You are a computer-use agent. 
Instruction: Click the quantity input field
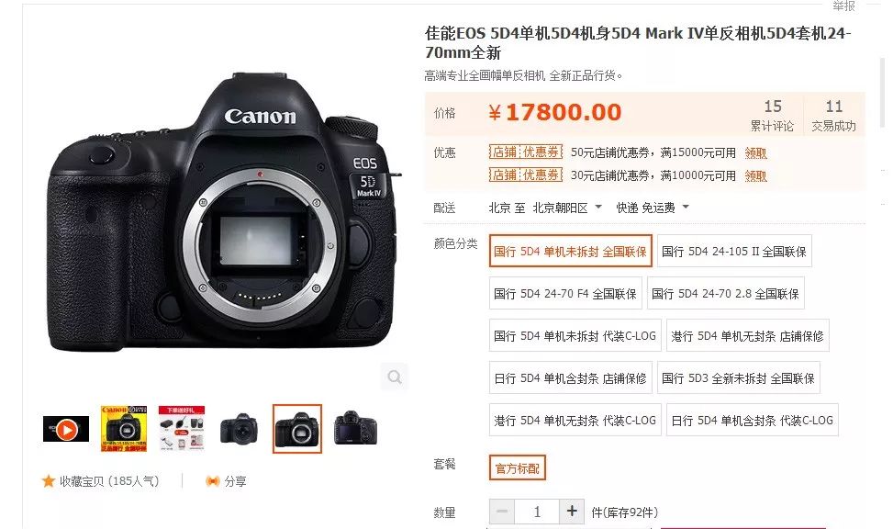pyautogui.click(x=537, y=512)
